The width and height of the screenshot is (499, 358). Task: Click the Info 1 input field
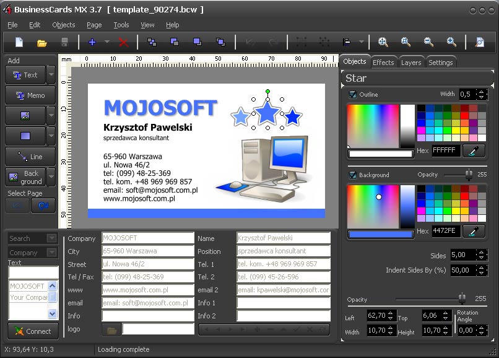click(x=283, y=303)
